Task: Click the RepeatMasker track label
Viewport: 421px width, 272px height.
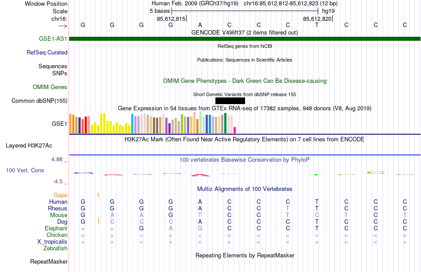Action: click(x=49, y=261)
